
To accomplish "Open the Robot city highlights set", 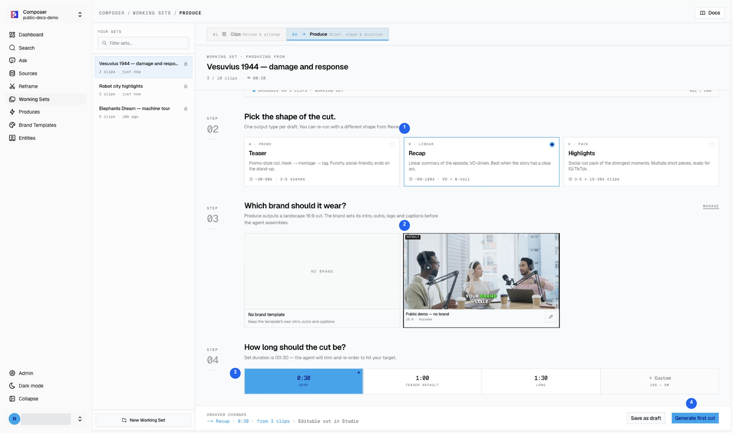I will click(143, 90).
